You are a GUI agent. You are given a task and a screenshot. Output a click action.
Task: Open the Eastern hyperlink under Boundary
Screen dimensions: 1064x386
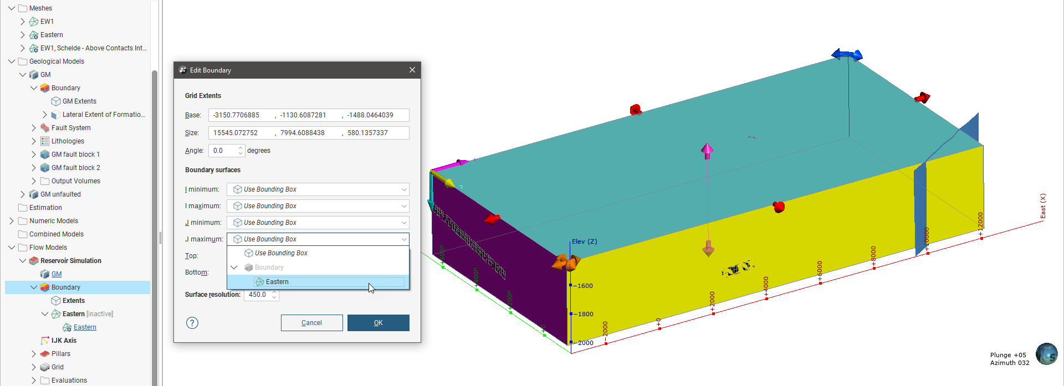coord(85,327)
